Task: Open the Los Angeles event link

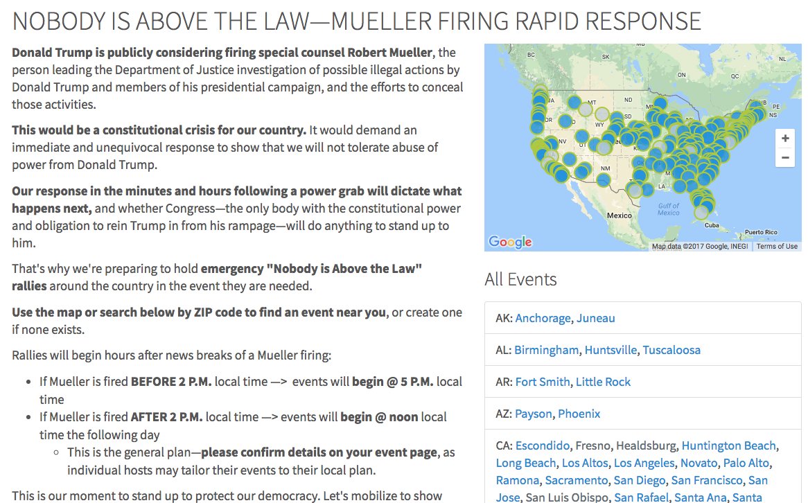Action: click(644, 463)
